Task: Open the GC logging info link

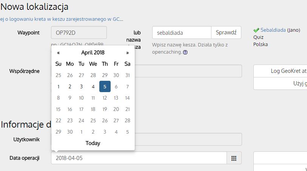Action: [x=62, y=19]
